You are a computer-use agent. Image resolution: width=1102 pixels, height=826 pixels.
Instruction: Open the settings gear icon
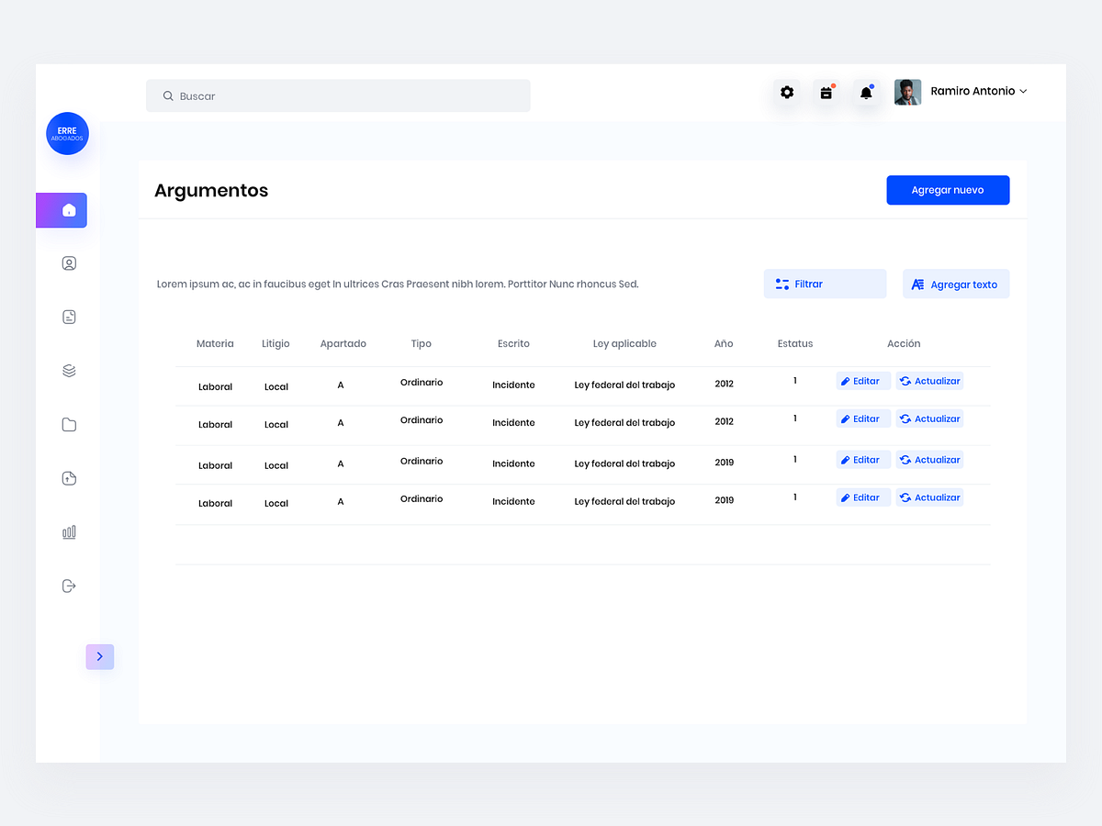[x=786, y=92]
